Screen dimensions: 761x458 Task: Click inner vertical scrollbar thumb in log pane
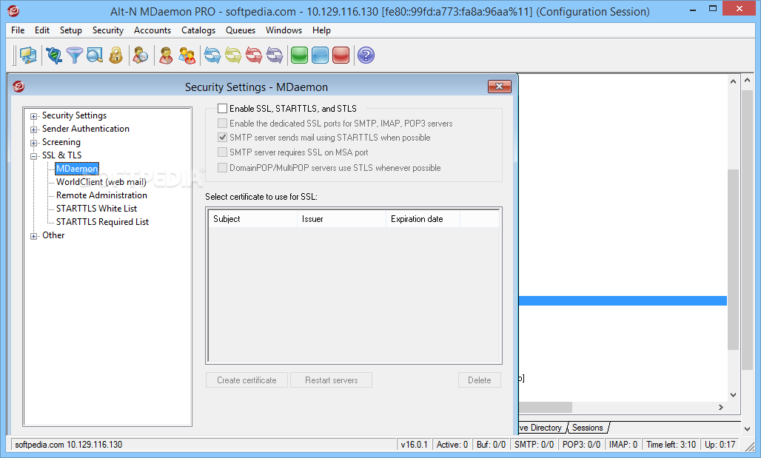(733, 260)
